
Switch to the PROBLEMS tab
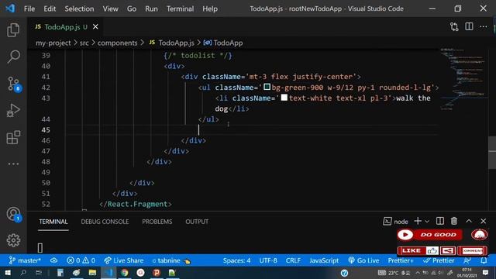click(x=157, y=222)
